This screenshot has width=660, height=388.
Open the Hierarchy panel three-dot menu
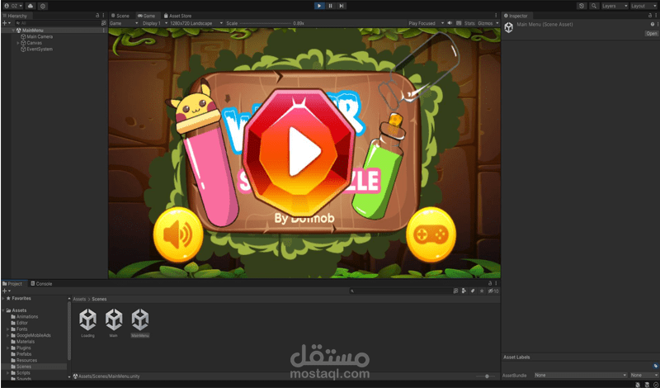104,15
